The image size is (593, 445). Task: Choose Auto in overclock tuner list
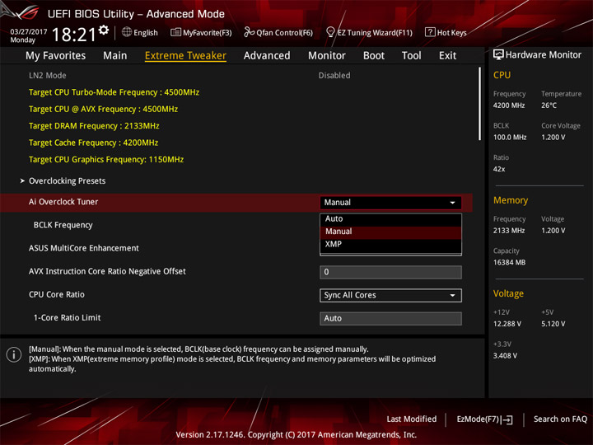tap(390, 218)
